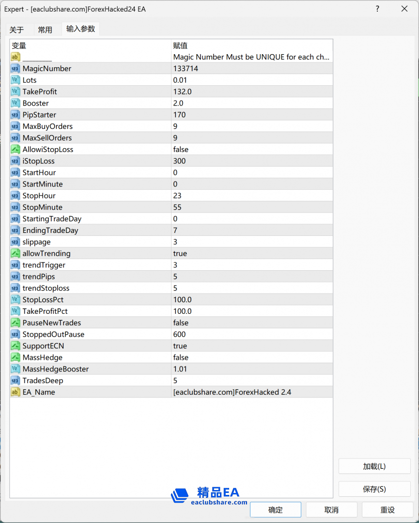
Task: Click the 加载(L) load button
Action: click(x=374, y=466)
